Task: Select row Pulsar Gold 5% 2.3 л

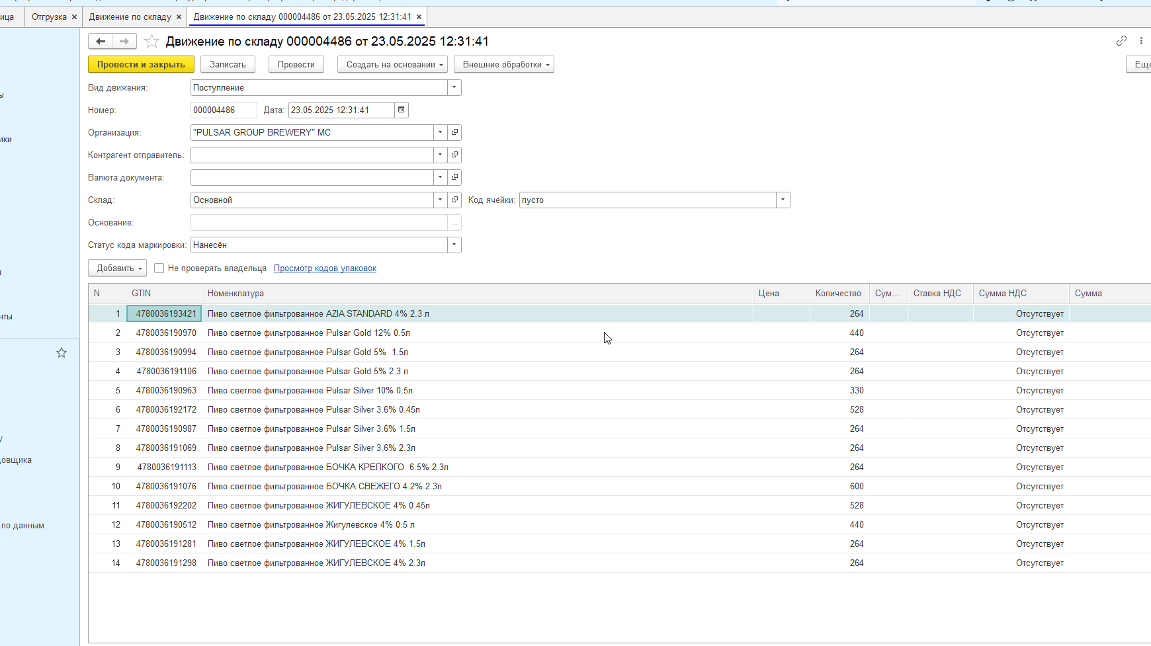Action: tap(619, 371)
